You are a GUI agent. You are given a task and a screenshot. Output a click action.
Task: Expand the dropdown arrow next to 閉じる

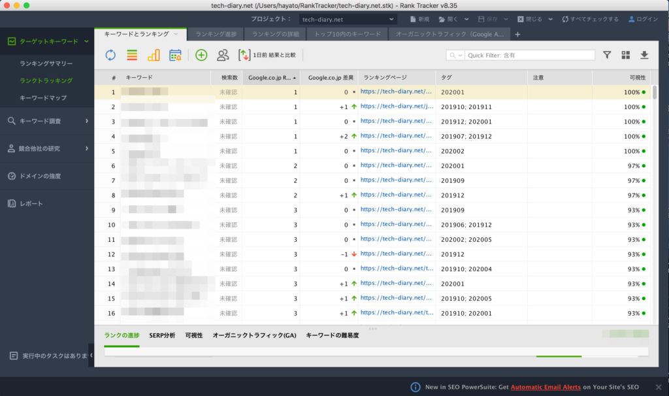pos(550,19)
